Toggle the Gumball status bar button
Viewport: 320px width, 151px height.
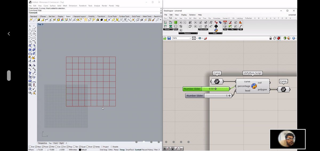tap(138, 150)
